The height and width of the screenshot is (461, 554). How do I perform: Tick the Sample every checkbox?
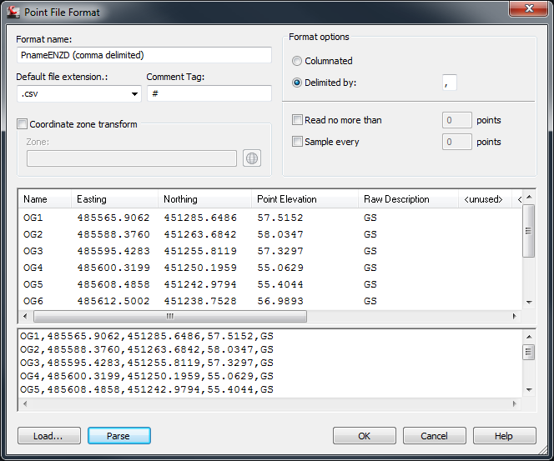coord(297,142)
